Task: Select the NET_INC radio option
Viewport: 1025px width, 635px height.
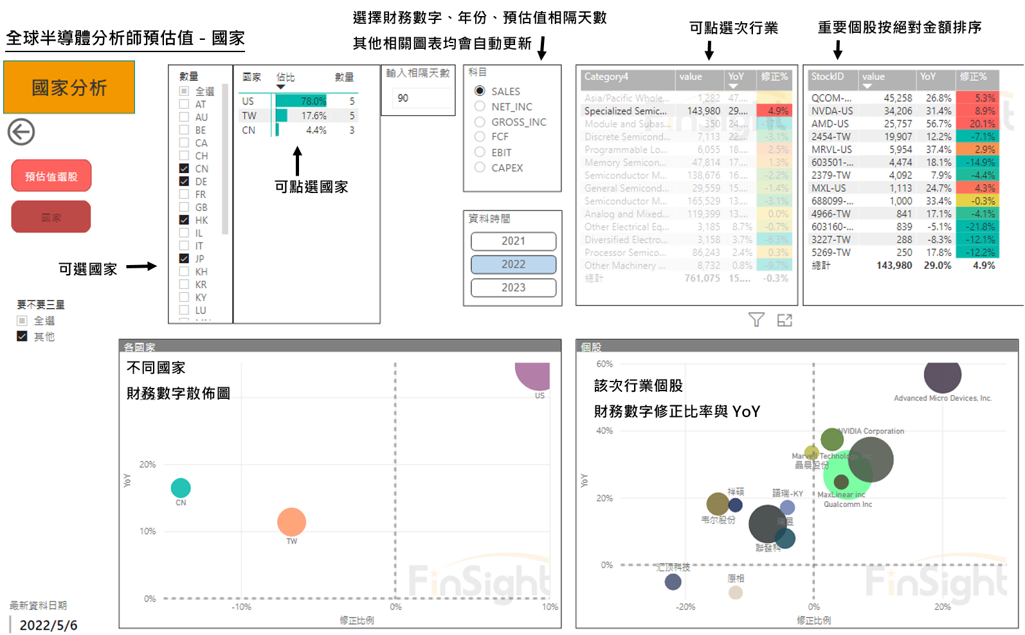Action: 480,107
